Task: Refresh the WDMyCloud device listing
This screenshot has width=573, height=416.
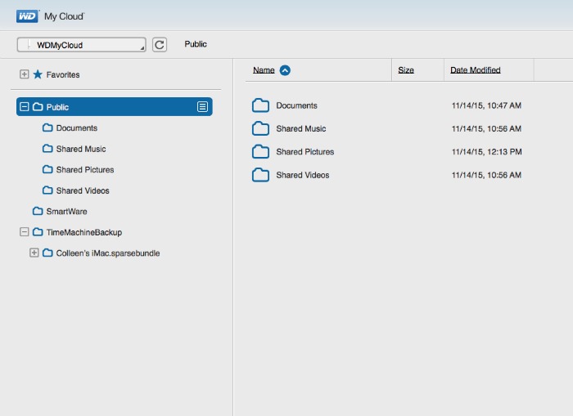Action: 160,45
